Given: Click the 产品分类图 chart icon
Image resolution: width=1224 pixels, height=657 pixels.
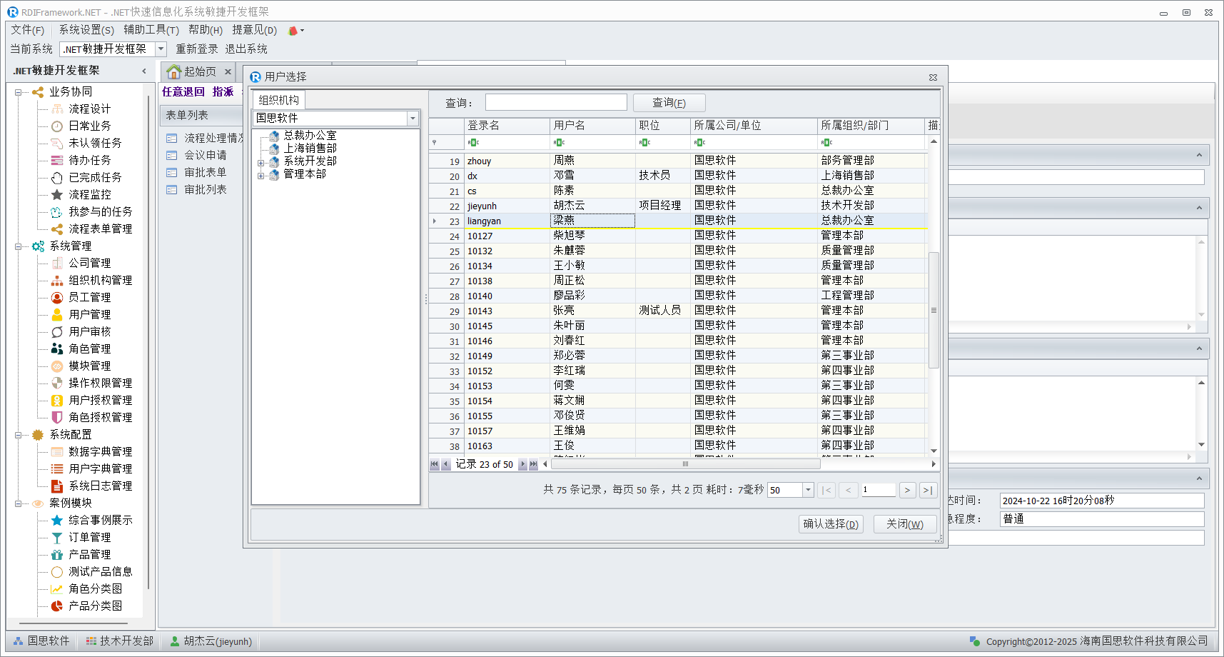Looking at the screenshot, I should point(57,606).
